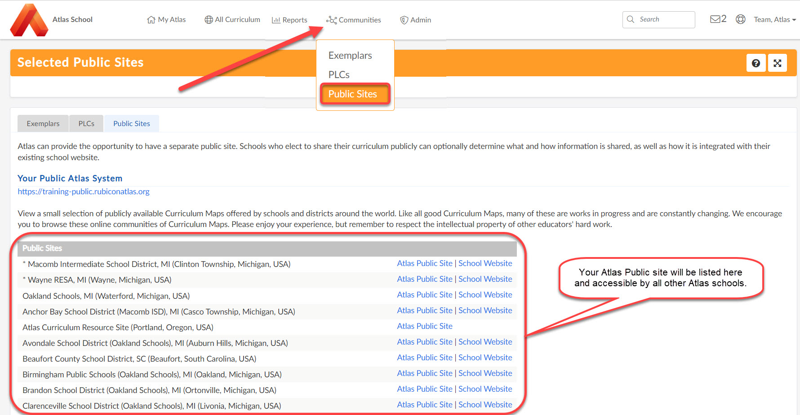Open My Atlas menu

coord(166,20)
